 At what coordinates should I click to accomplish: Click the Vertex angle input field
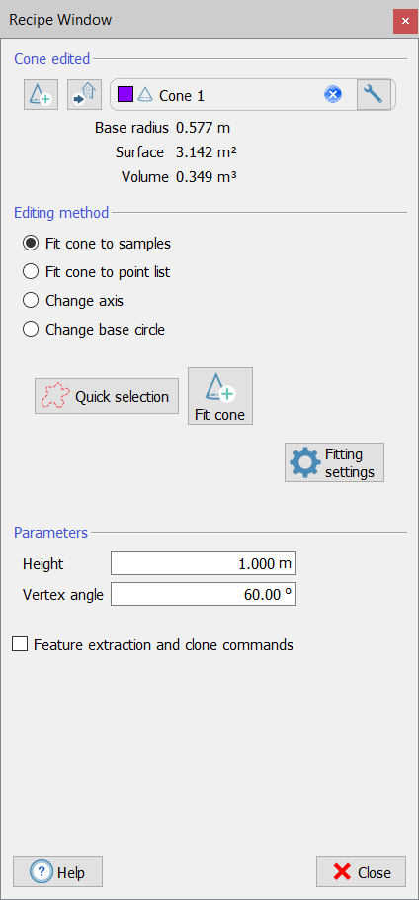tap(204, 595)
